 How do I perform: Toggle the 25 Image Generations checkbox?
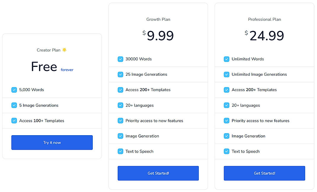coord(120,74)
